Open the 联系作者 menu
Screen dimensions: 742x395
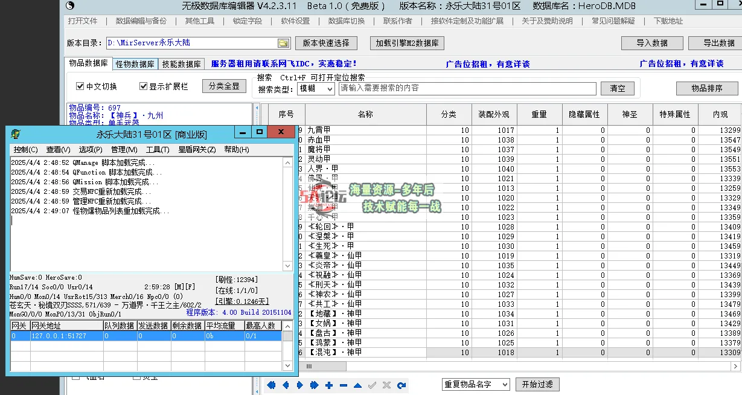point(398,21)
